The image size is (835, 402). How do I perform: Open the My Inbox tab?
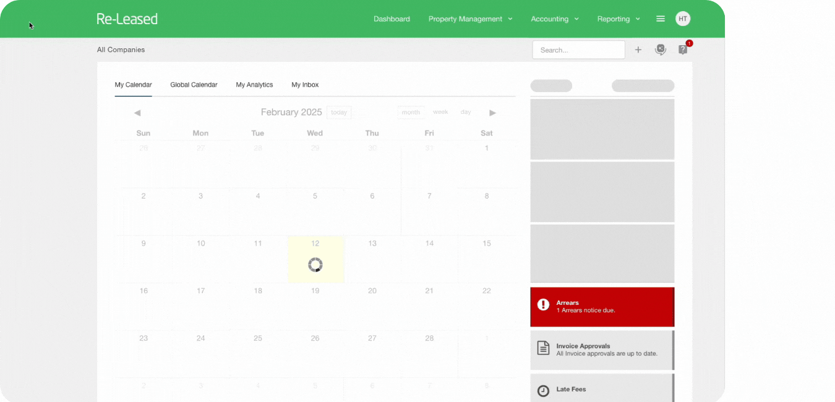click(x=305, y=85)
